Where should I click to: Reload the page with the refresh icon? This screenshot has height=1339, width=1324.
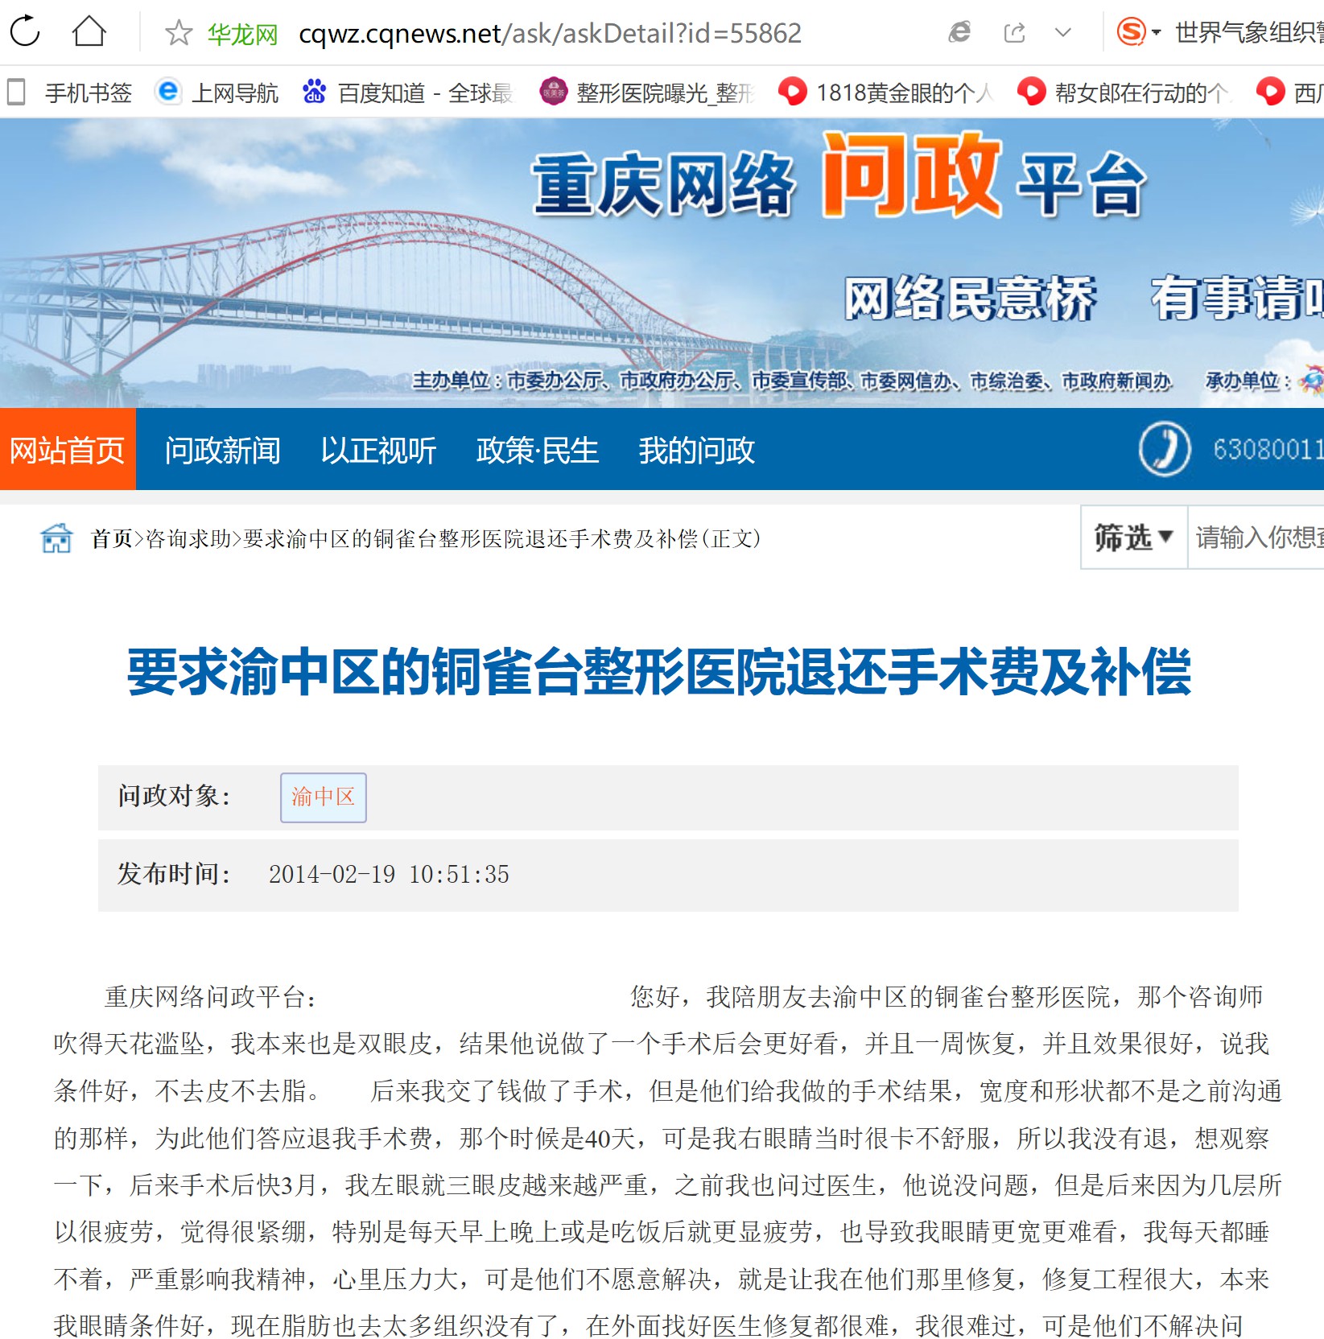pos(25,31)
